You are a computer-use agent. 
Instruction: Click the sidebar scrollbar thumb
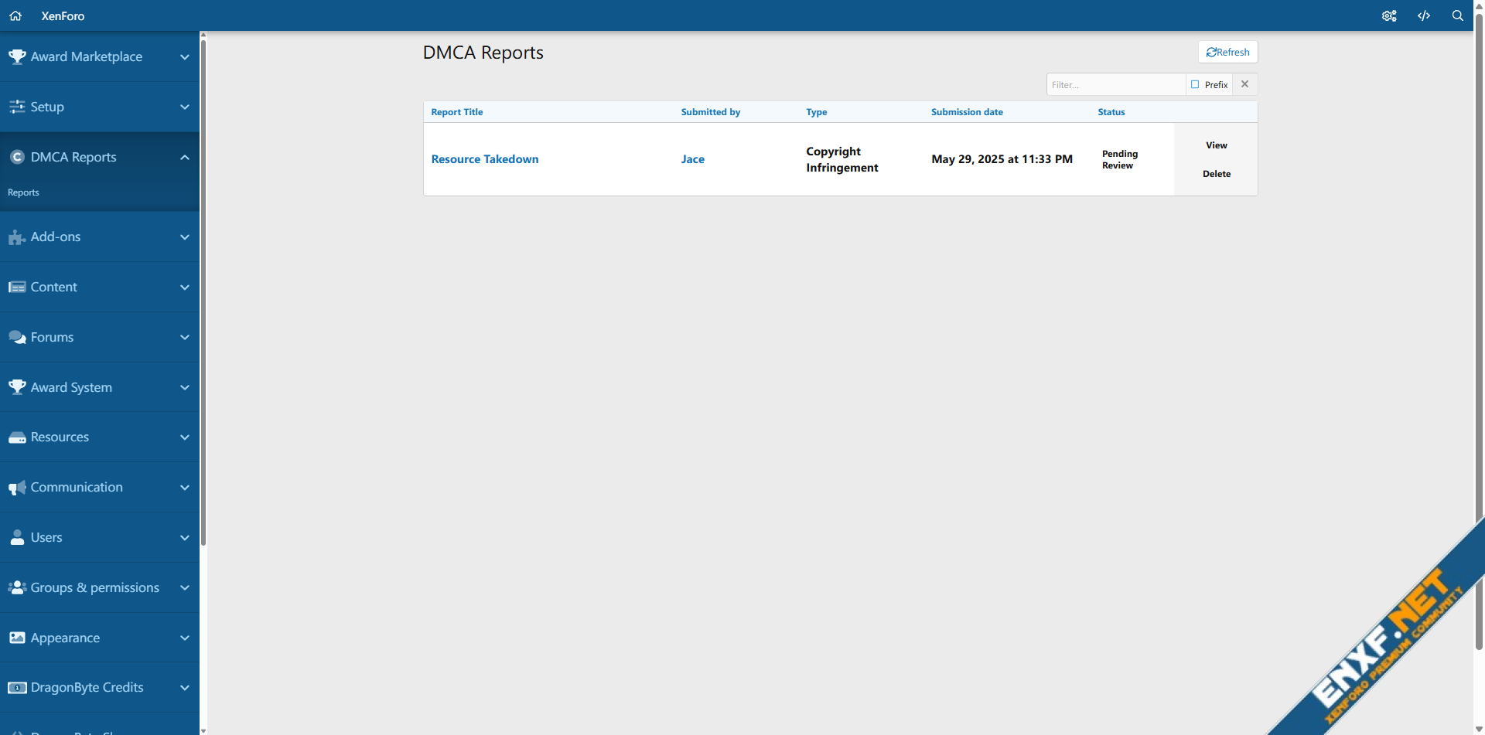[203, 292]
